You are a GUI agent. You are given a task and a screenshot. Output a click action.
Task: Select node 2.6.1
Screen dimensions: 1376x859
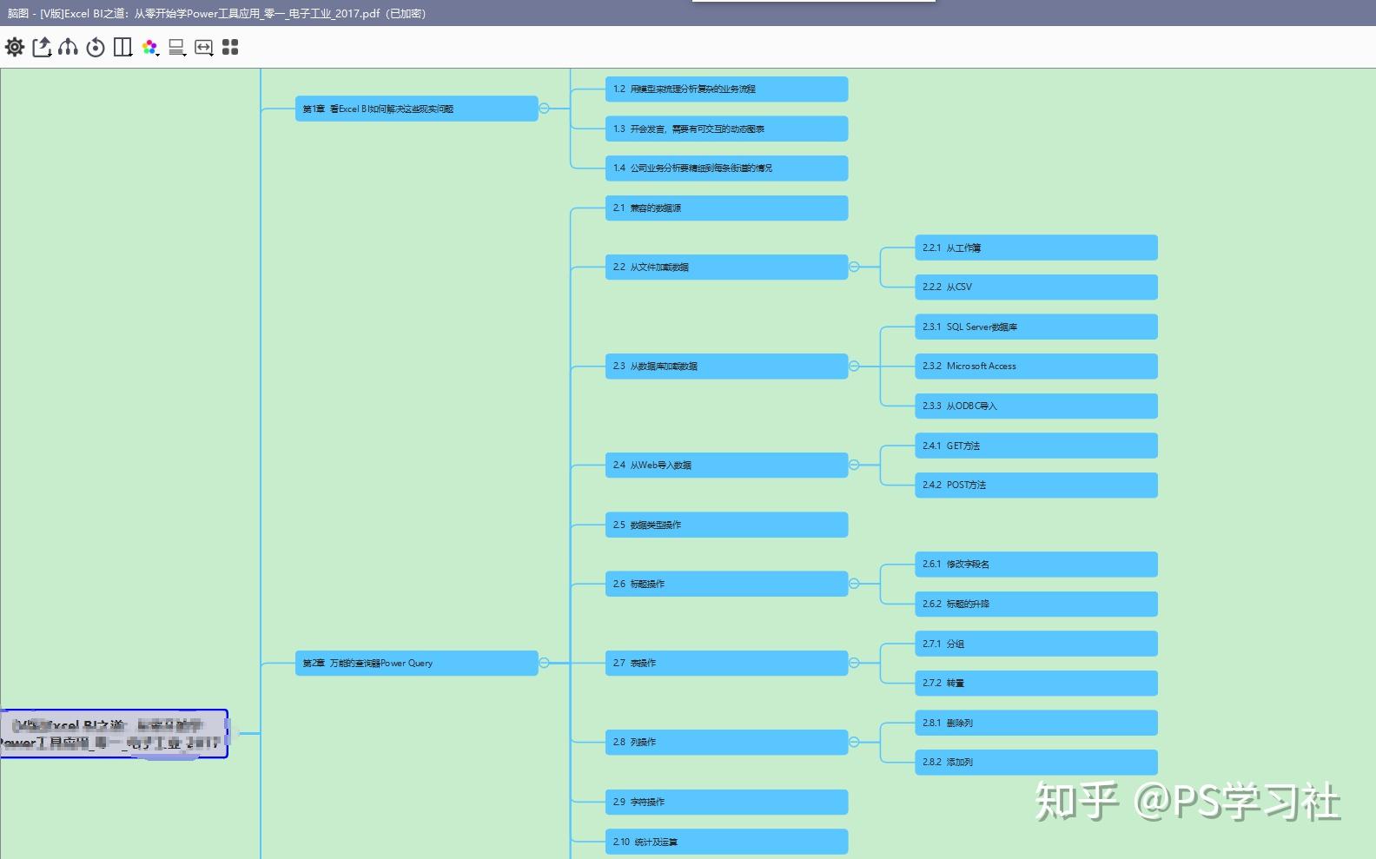coord(1036,564)
